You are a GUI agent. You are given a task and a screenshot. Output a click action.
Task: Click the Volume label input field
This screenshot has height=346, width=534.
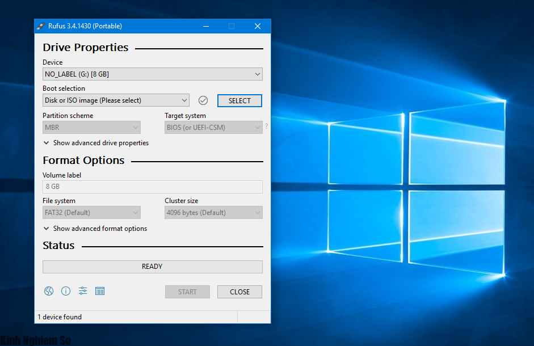pos(152,187)
